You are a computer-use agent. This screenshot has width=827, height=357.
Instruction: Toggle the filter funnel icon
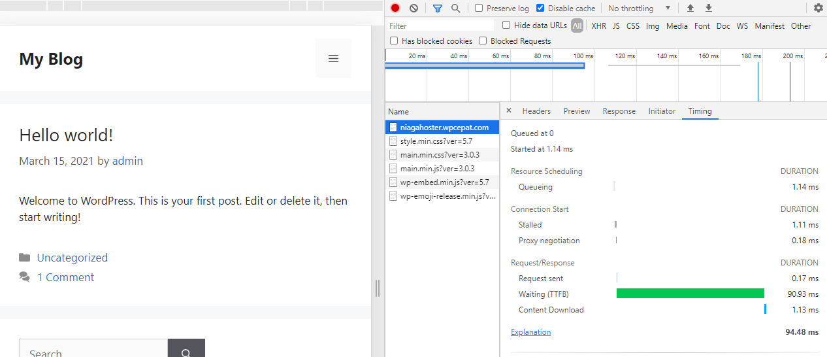coord(438,8)
